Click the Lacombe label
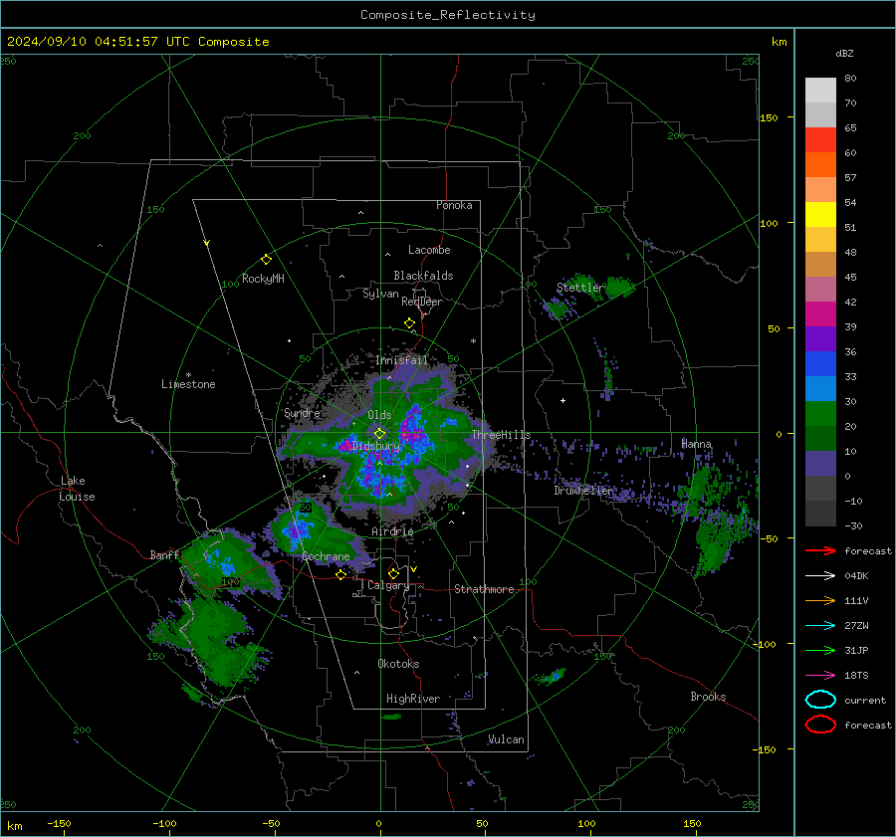This screenshot has height=837, width=896. (x=429, y=250)
